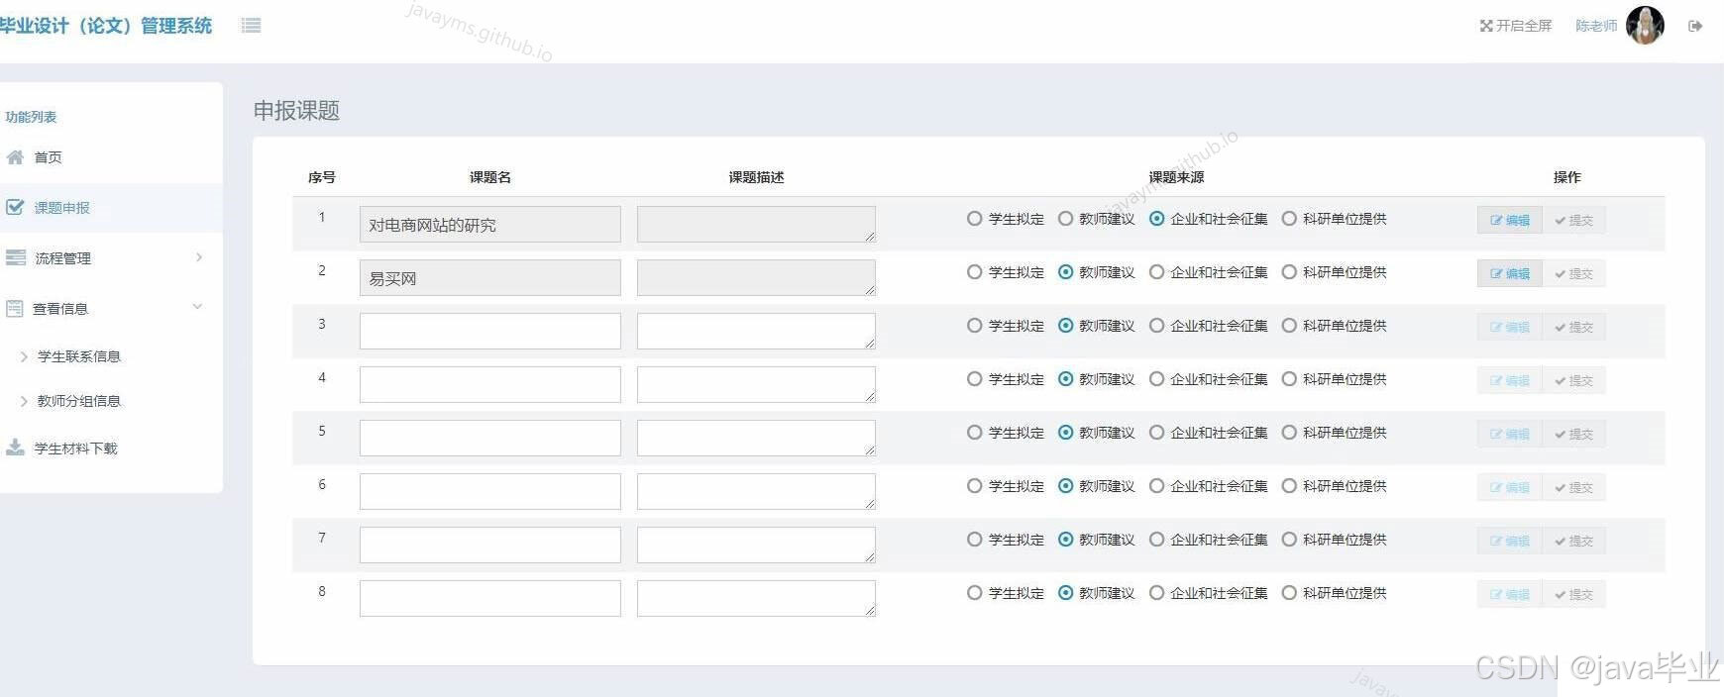This screenshot has width=1724, height=697.
Task: Select 学生拟定 radio in row 4
Action: tap(975, 379)
